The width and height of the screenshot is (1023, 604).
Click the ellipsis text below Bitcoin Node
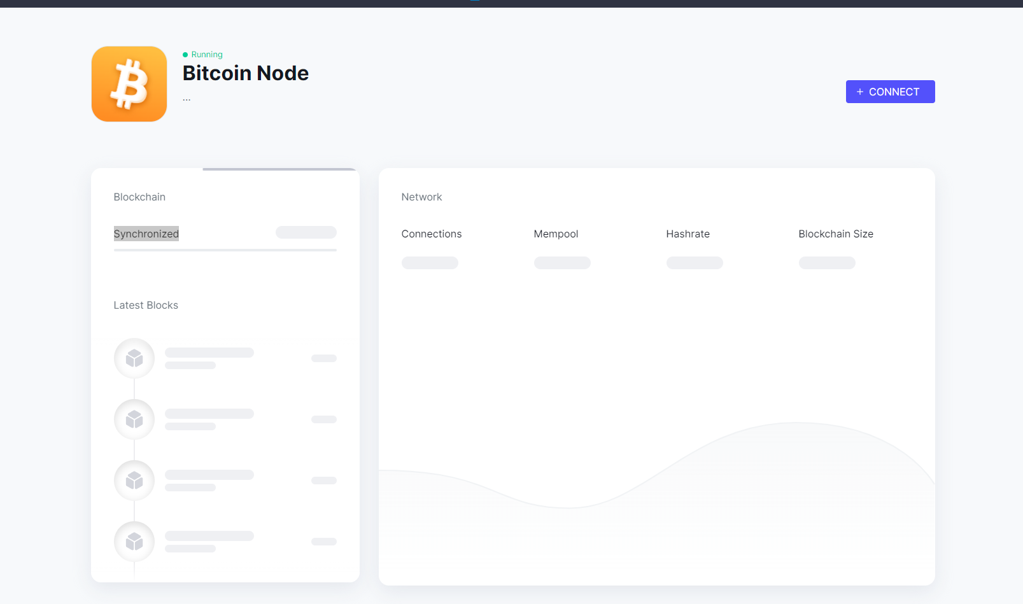point(187,99)
